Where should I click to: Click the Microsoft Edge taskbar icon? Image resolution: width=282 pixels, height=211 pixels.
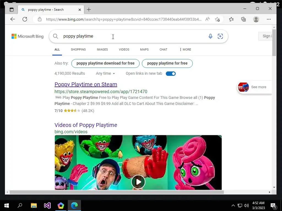[74, 205]
